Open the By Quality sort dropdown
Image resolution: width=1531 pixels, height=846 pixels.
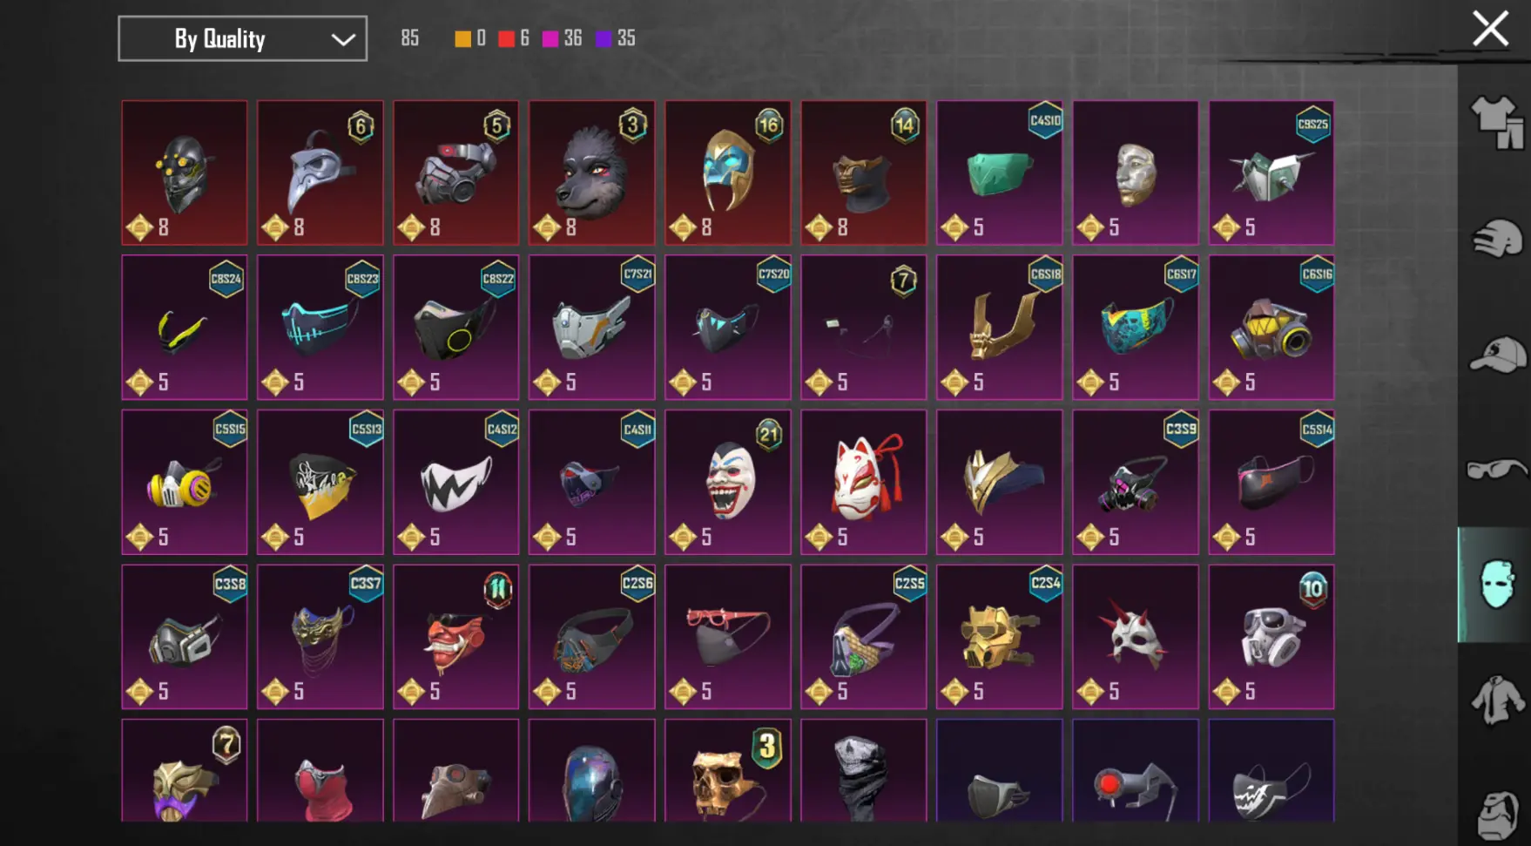coord(242,38)
